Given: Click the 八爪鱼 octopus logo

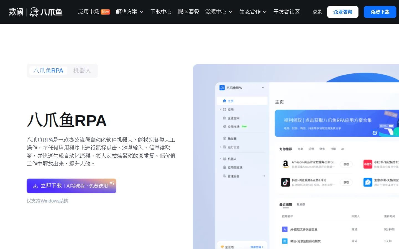Looking at the screenshot, I should [x=46, y=12].
